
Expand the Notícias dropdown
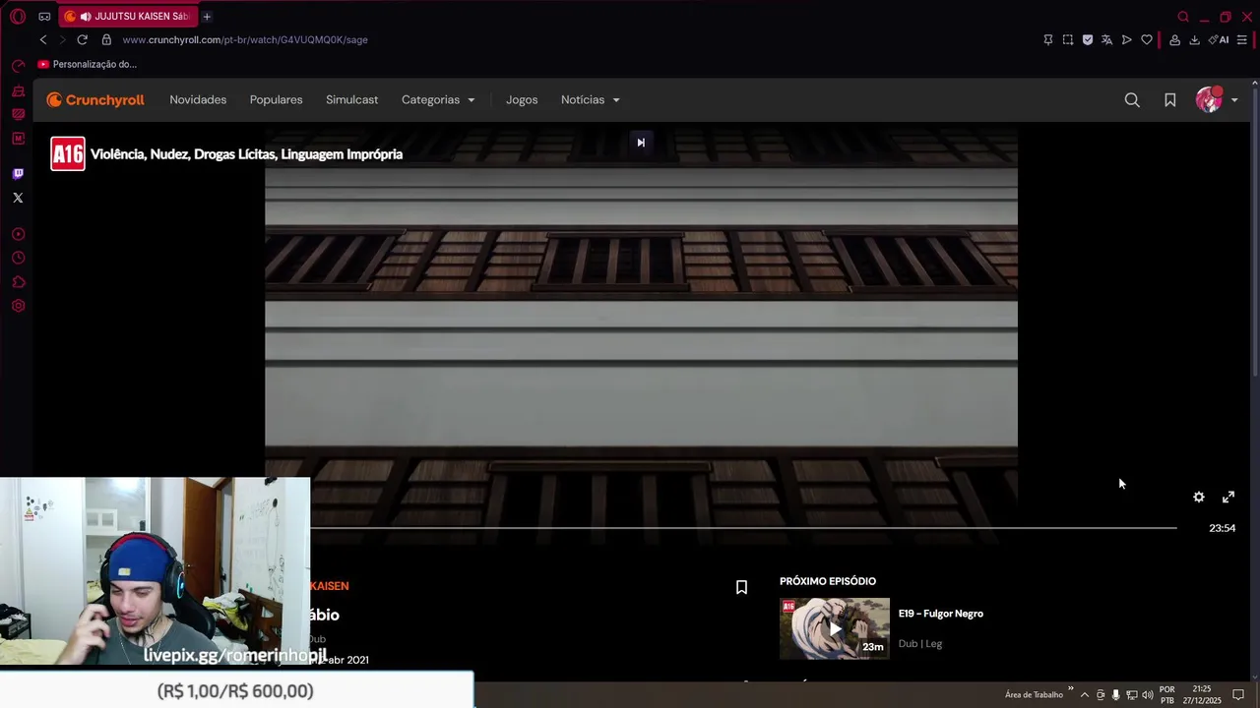pyautogui.click(x=591, y=99)
